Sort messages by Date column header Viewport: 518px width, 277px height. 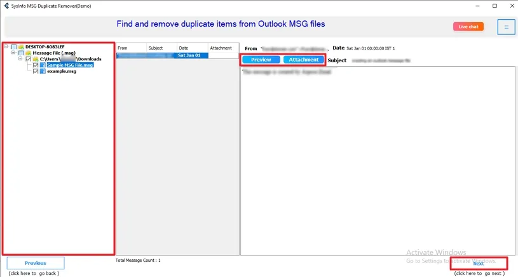193,48
